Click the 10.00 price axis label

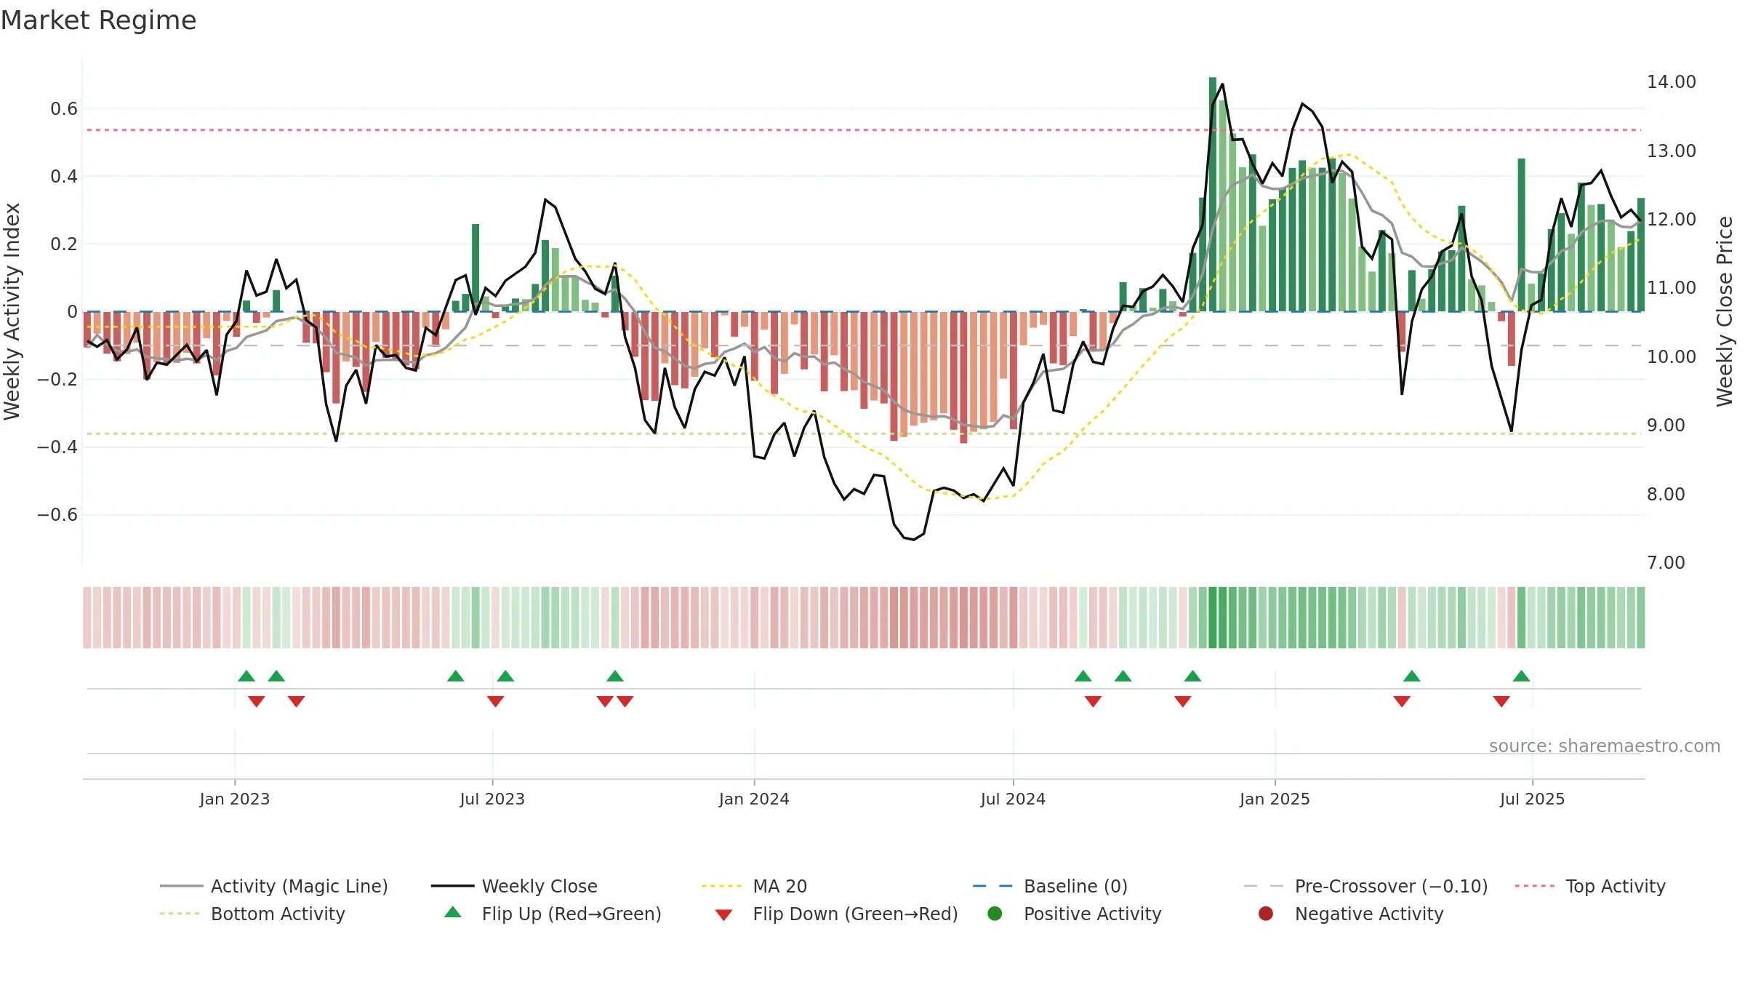(1671, 357)
